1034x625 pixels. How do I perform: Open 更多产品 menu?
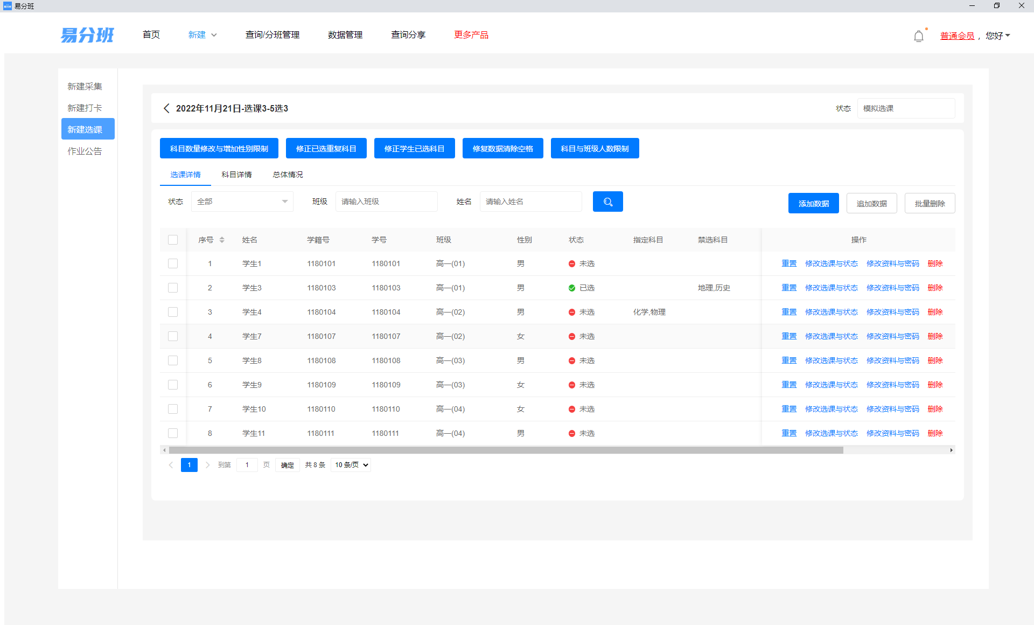pyautogui.click(x=471, y=35)
